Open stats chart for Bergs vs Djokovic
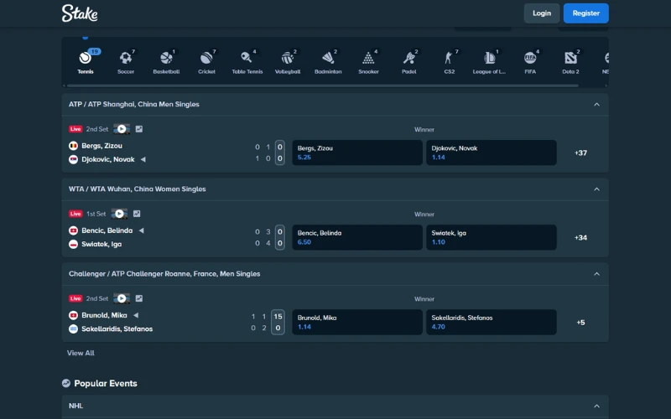The width and height of the screenshot is (671, 419). (139, 129)
